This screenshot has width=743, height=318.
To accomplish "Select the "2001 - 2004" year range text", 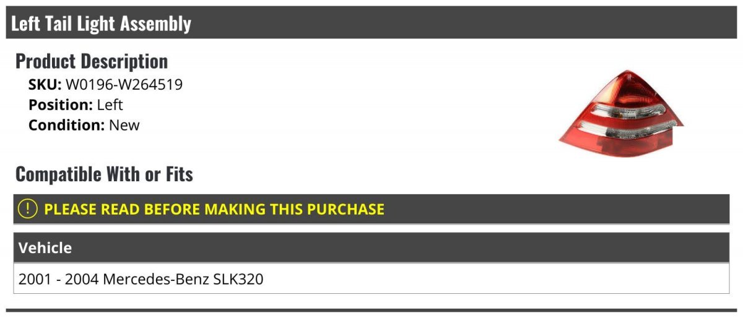I will 58,279.
